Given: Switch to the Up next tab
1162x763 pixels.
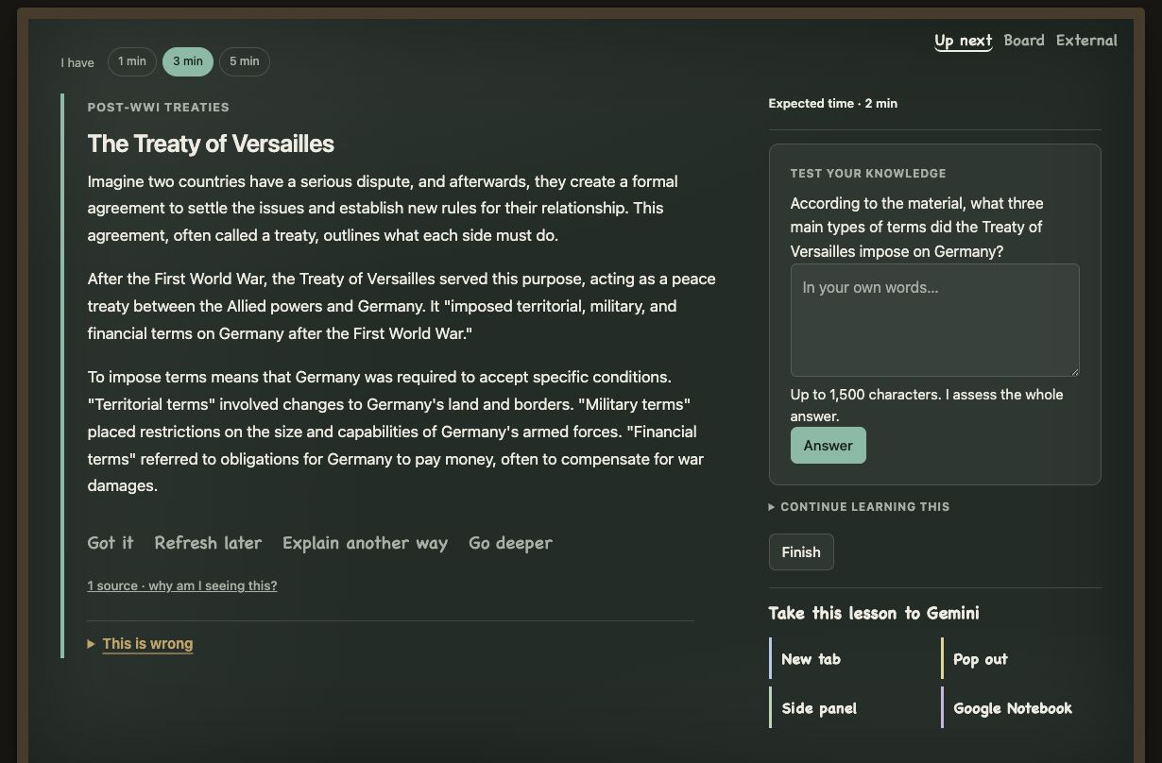Looking at the screenshot, I should click(963, 41).
